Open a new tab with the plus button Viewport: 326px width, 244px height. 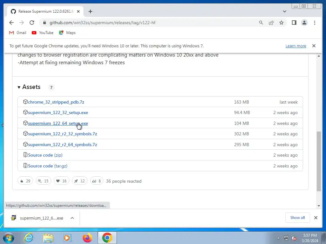pyautogui.click(x=90, y=11)
